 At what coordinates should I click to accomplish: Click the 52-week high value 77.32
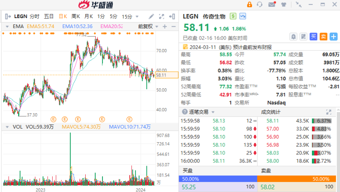(225, 86)
